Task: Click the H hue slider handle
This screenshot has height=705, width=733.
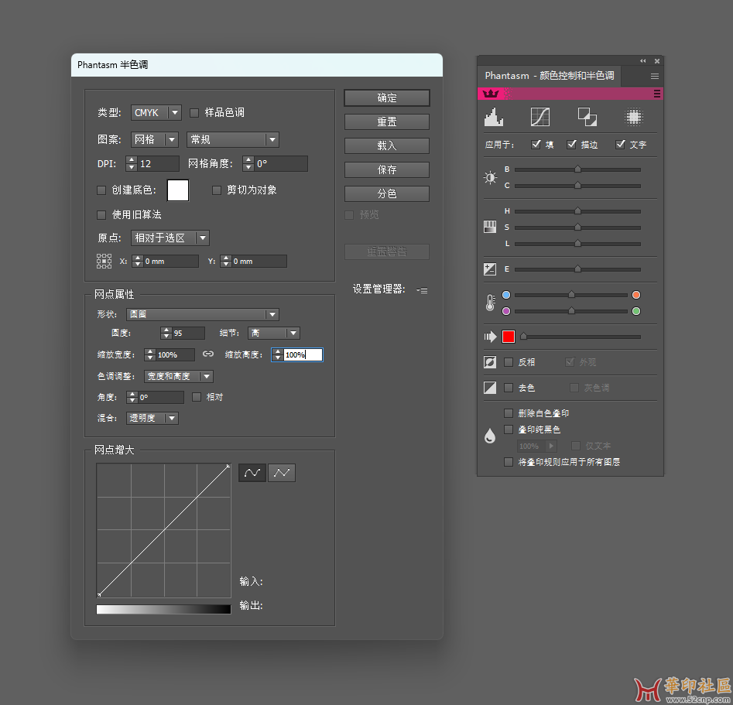Action: pyautogui.click(x=577, y=210)
